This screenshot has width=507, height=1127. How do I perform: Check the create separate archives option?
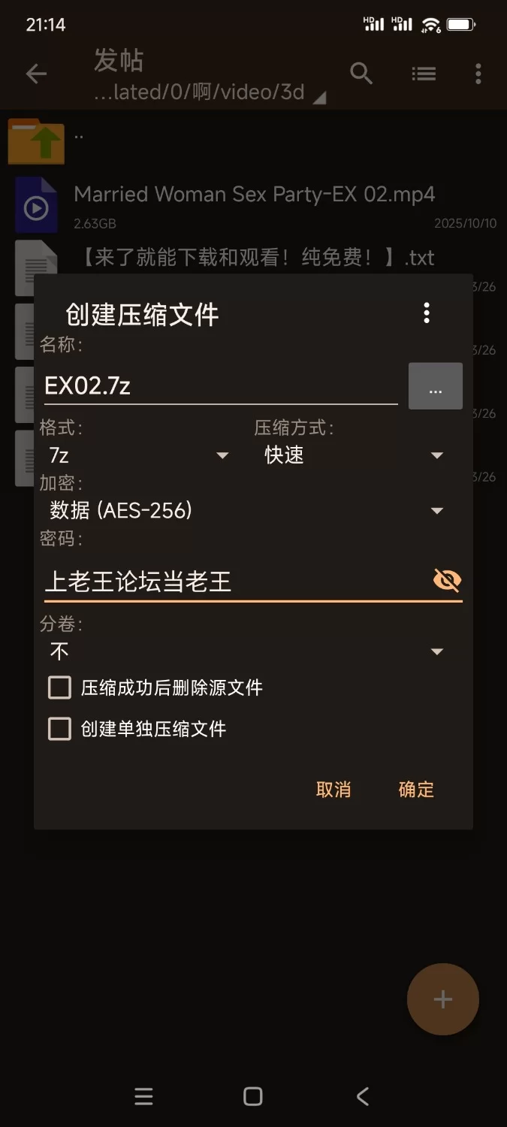(60, 729)
